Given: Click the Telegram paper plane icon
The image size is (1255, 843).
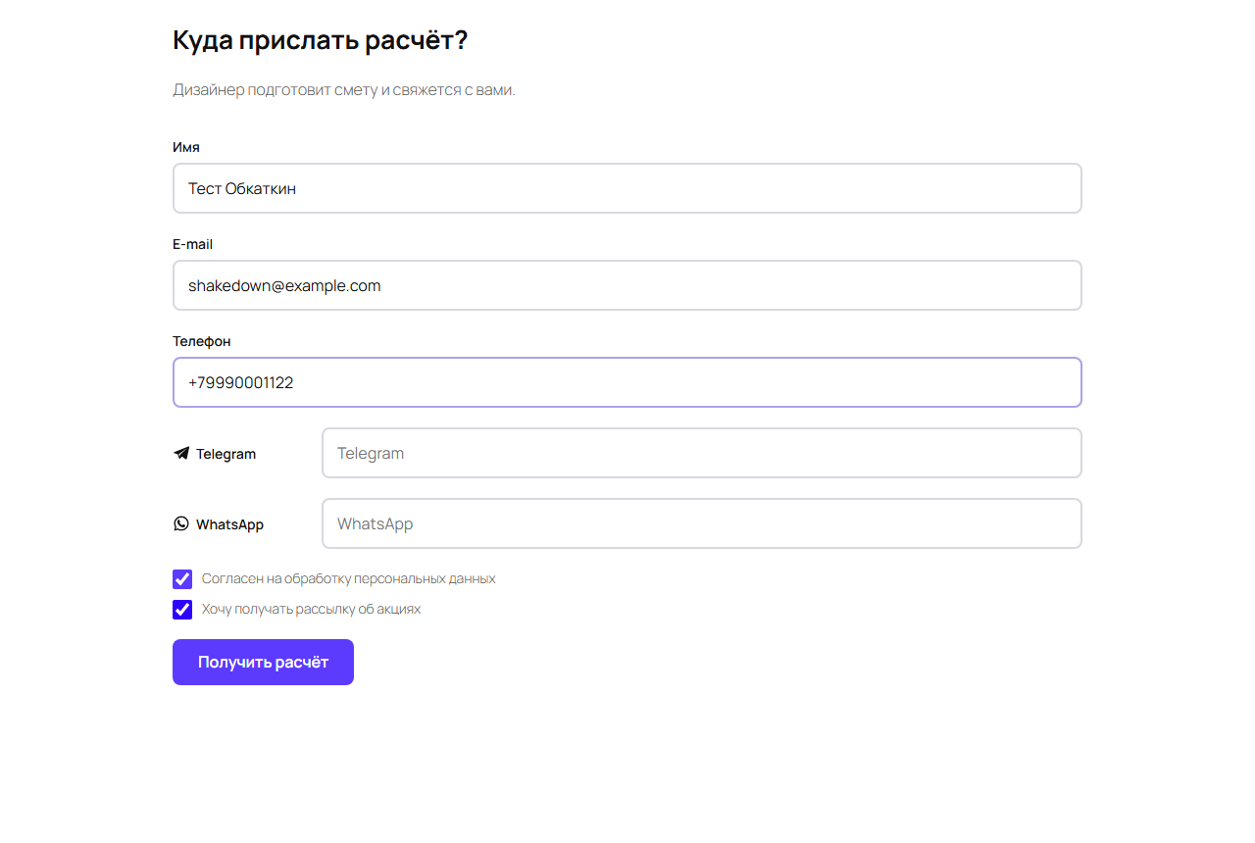Looking at the screenshot, I should 181,453.
